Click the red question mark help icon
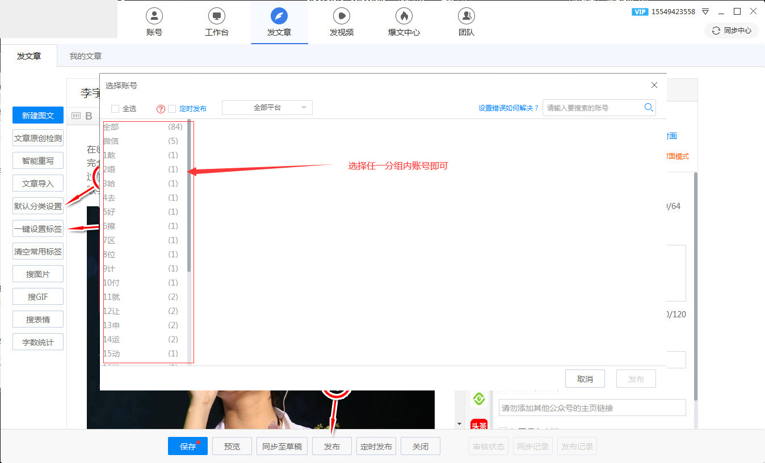Viewport: 765px width, 463px height. coord(161,109)
